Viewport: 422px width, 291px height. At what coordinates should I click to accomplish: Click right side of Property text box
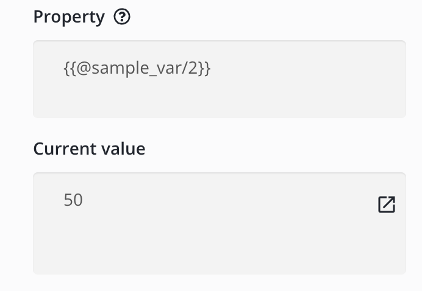tap(366, 79)
